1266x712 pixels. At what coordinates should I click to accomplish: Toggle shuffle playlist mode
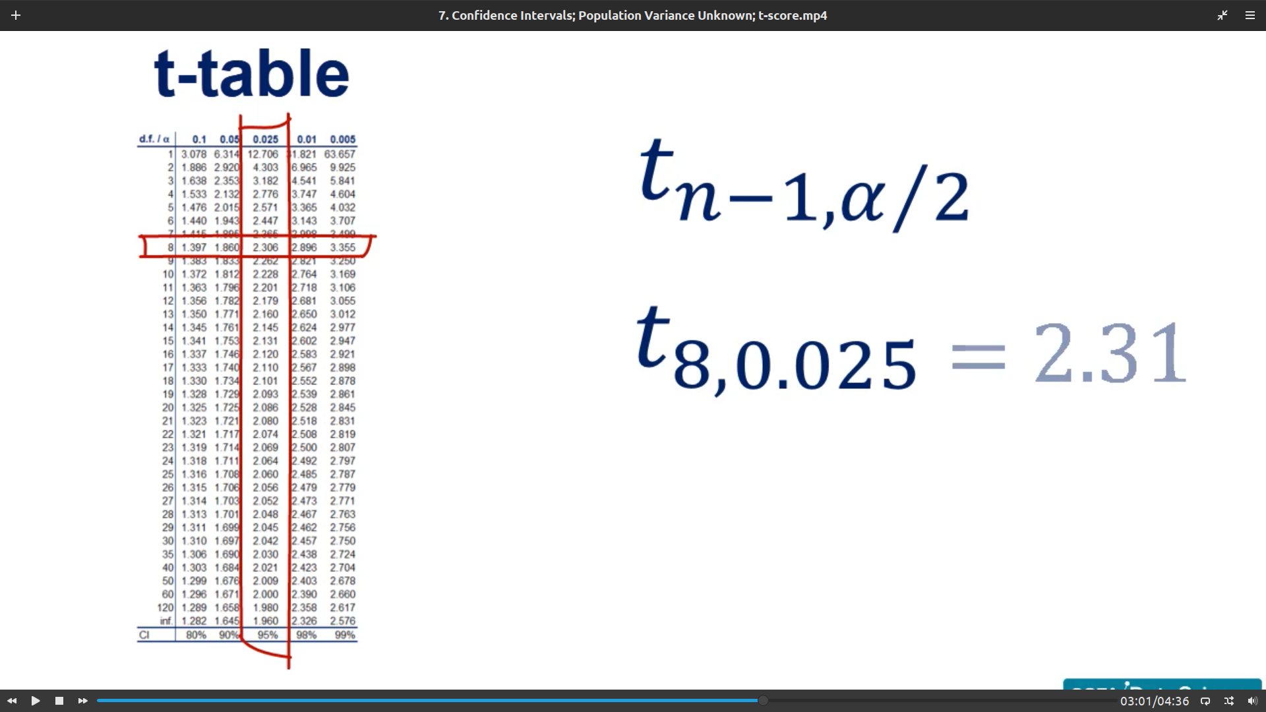pos(1229,701)
